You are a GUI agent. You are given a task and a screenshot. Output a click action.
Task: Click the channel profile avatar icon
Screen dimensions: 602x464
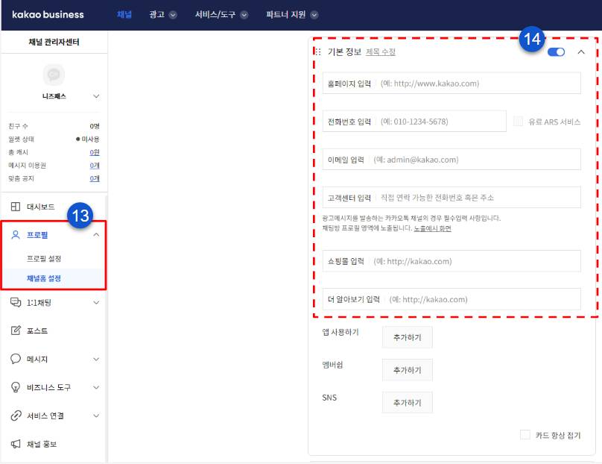point(54,74)
